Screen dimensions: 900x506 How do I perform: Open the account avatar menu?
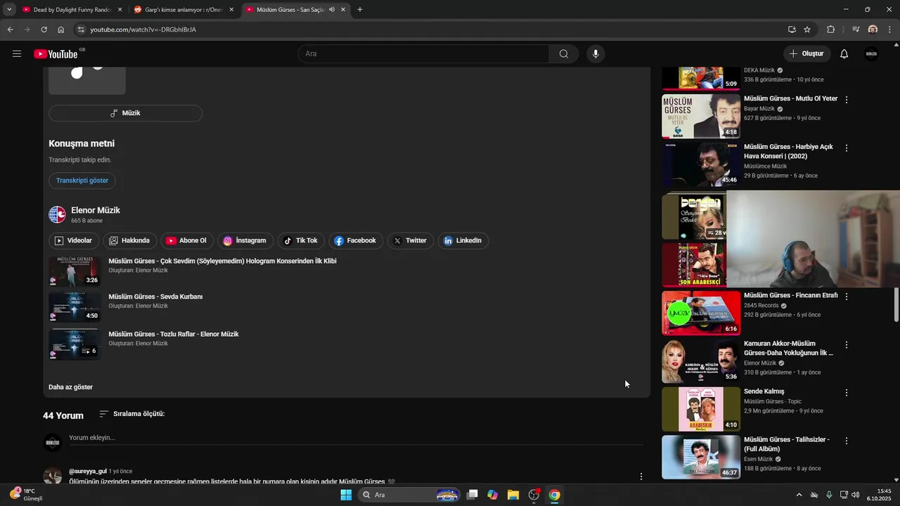coord(872,54)
